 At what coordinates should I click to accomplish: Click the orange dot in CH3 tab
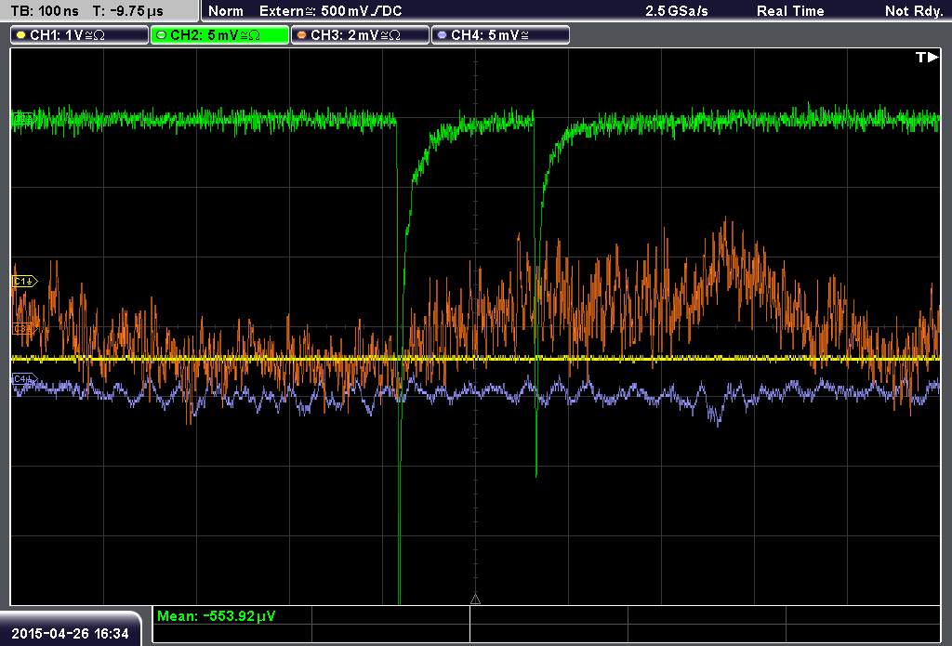302,35
